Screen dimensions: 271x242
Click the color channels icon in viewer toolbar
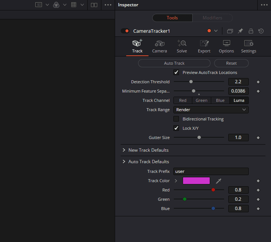coord(56,5)
